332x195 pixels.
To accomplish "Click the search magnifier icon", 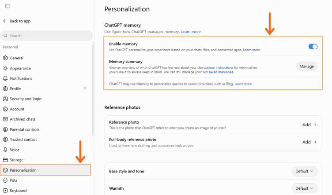I will 5,36.
